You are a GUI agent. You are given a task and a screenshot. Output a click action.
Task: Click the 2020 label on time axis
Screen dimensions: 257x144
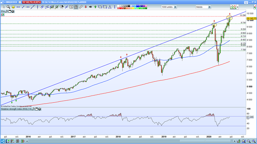[x=209, y=136]
